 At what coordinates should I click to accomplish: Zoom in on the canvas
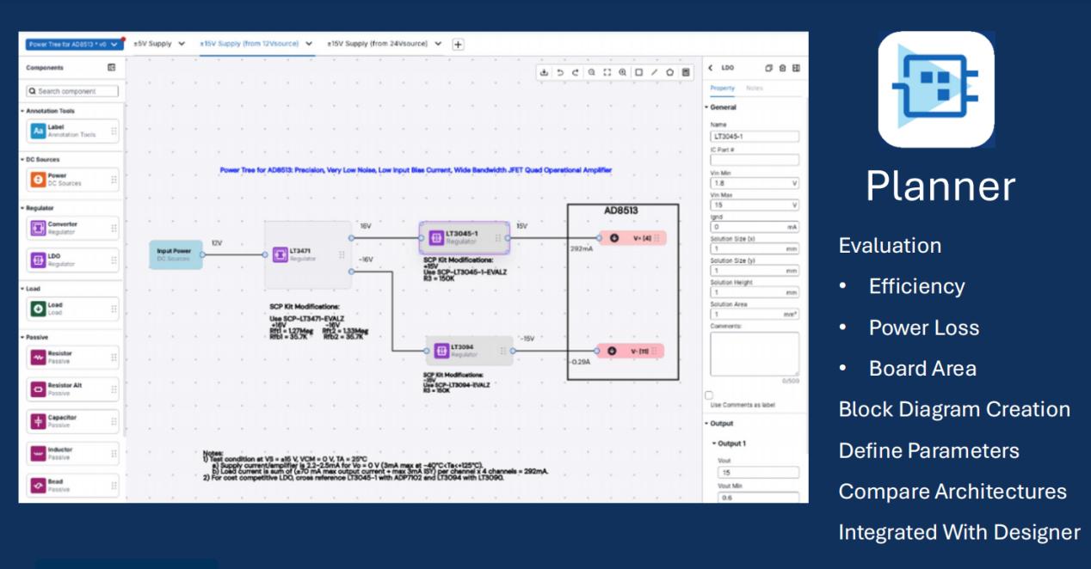pos(623,73)
